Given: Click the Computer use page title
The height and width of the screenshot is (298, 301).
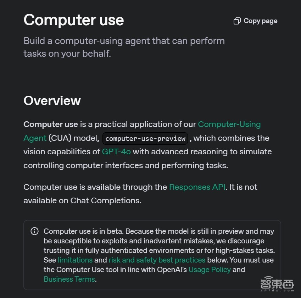Looking at the screenshot, I should [74, 20].
